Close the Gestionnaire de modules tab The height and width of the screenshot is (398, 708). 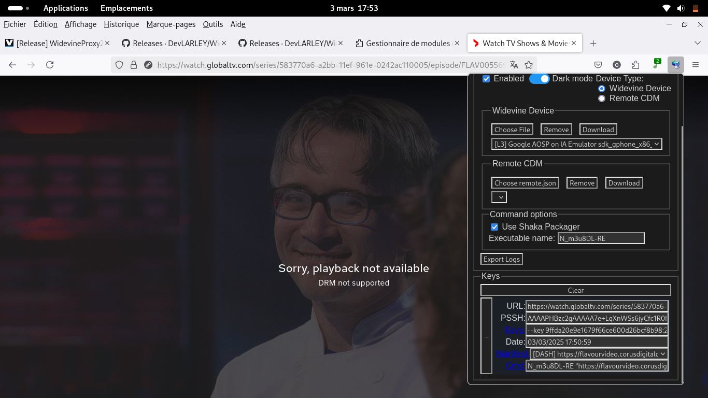click(457, 44)
